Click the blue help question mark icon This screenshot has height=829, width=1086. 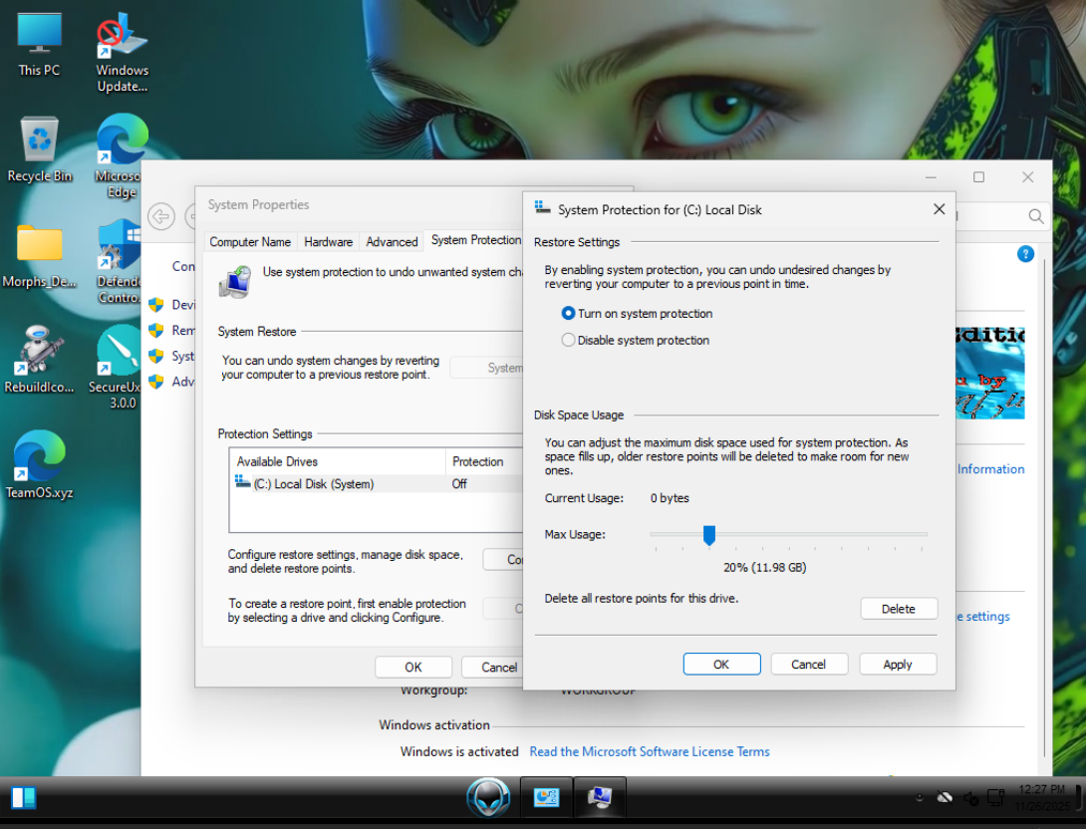[1025, 254]
